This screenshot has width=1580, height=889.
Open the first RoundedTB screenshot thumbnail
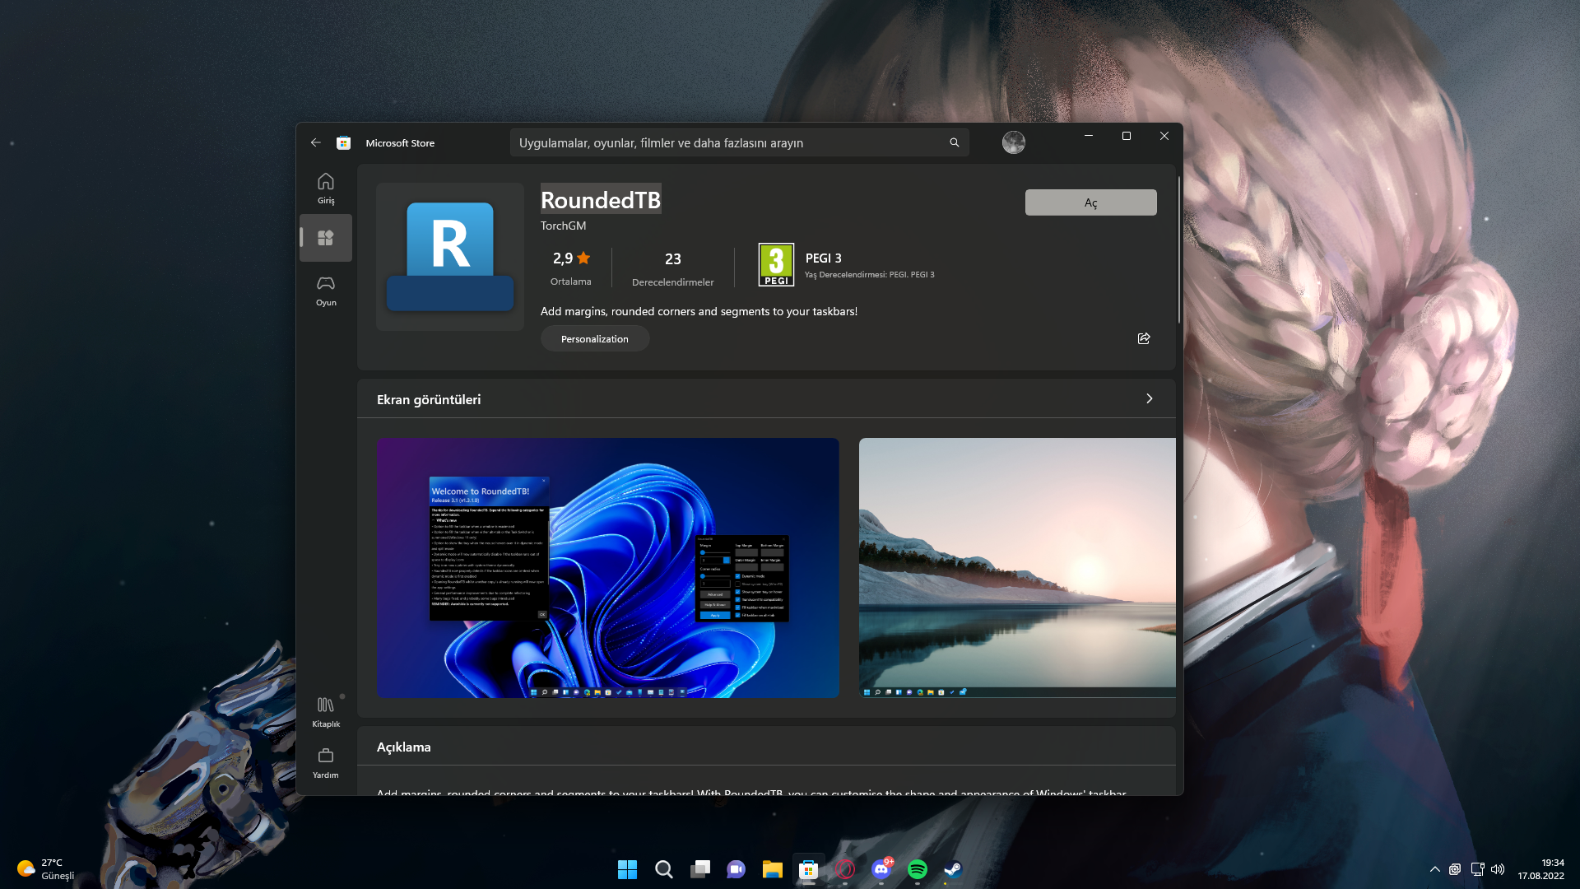click(607, 567)
